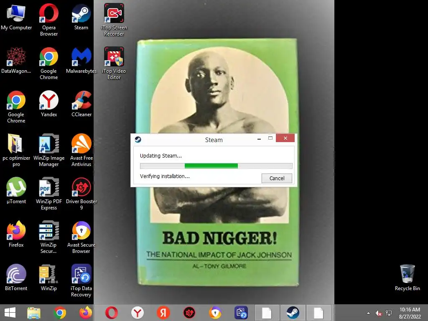Select My Computer desktop icon
Image resolution: width=428 pixels, height=321 pixels.
pyautogui.click(x=16, y=17)
